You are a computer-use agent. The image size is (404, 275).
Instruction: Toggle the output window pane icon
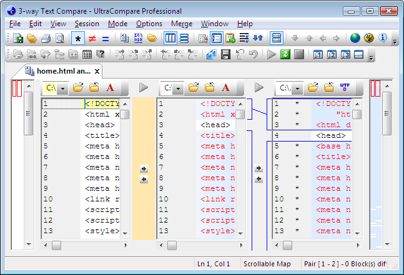pos(358,54)
